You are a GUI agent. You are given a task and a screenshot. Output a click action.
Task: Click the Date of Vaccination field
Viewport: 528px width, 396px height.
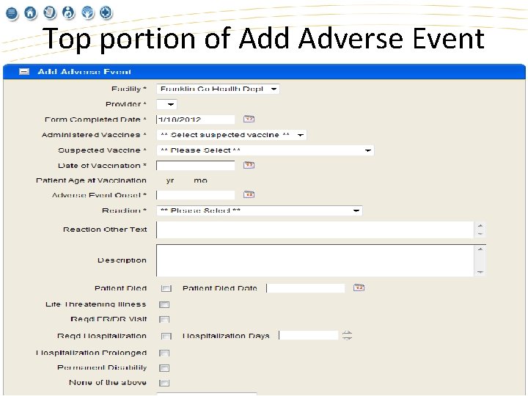click(x=196, y=165)
